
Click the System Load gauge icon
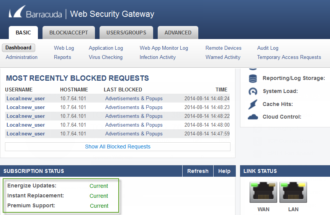[253, 91]
